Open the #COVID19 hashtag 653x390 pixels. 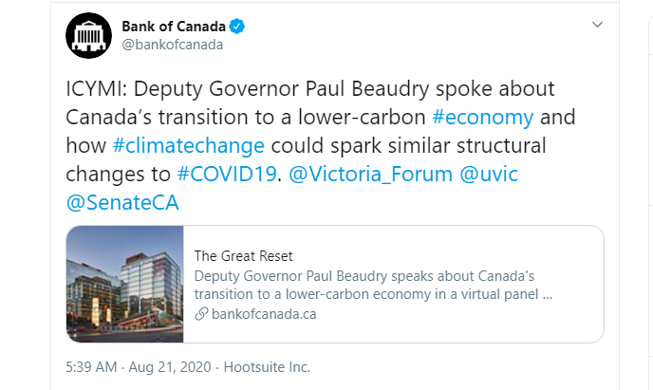pos(227,174)
